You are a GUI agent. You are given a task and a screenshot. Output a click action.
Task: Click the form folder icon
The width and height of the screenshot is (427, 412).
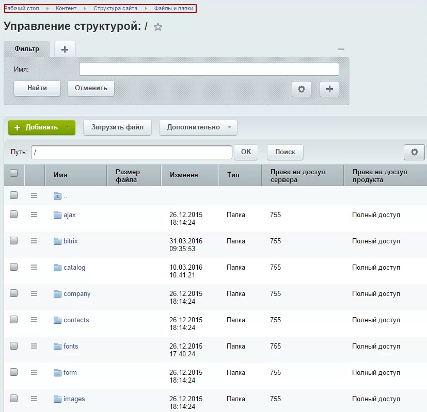coord(57,373)
